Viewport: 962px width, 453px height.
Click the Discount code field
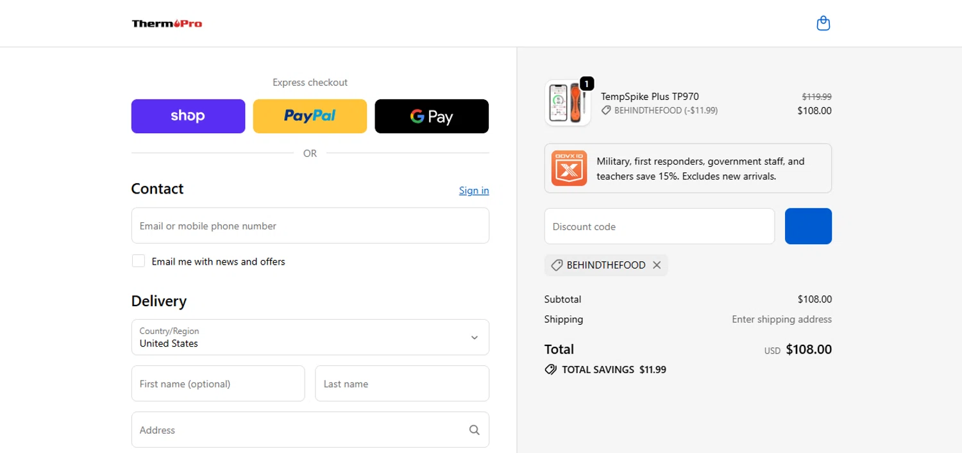(x=659, y=226)
